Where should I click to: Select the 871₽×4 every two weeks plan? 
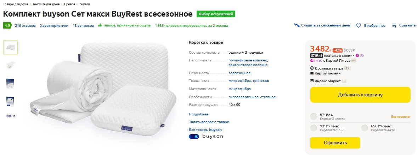click(x=313, y=116)
